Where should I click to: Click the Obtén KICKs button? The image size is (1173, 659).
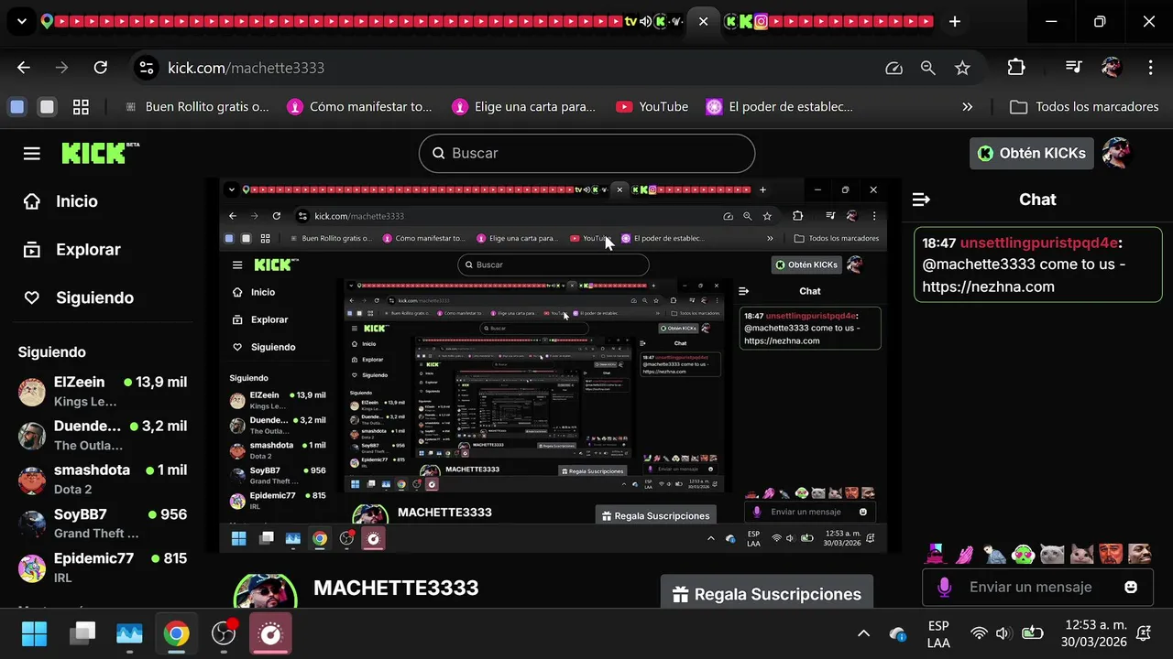click(x=1032, y=153)
